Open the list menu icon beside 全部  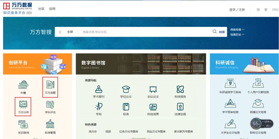(60, 32)
